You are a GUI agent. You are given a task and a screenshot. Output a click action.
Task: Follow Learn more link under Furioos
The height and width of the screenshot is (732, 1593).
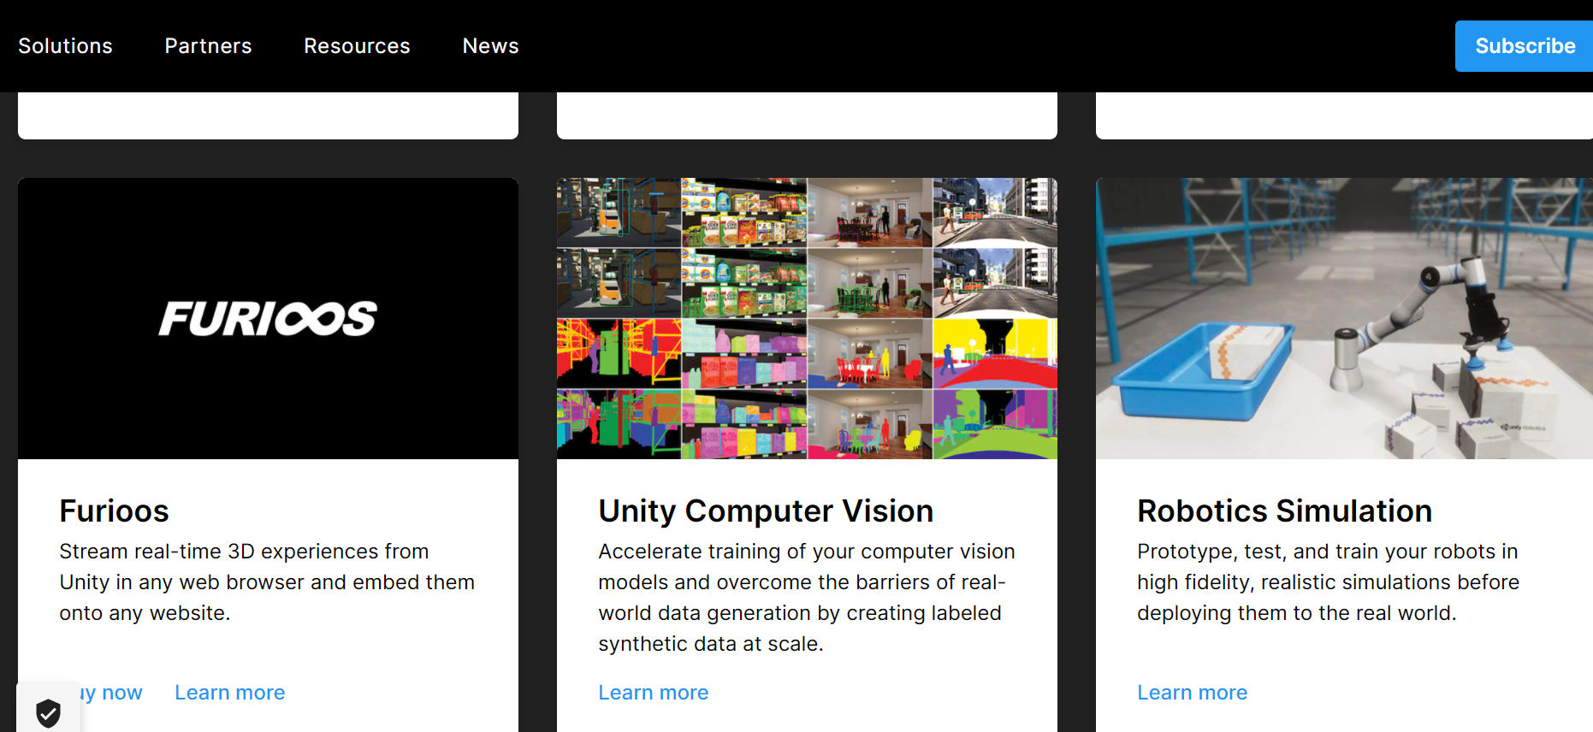coord(229,693)
